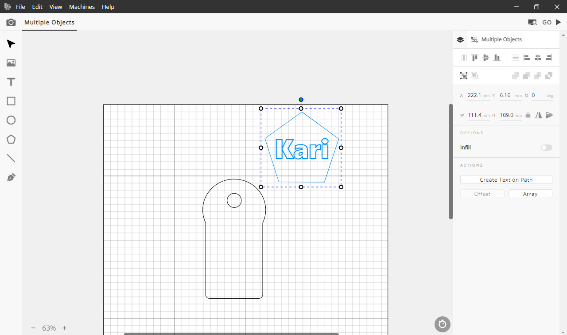Select the Pen drawing tool
The width and height of the screenshot is (567, 335).
pos(11,178)
